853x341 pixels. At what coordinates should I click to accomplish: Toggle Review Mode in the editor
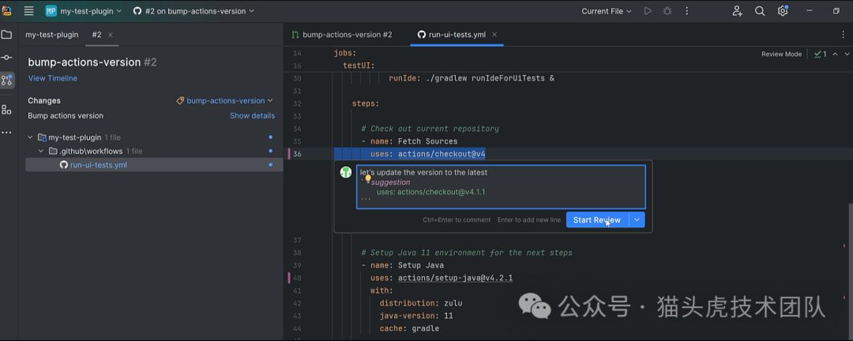(781, 54)
